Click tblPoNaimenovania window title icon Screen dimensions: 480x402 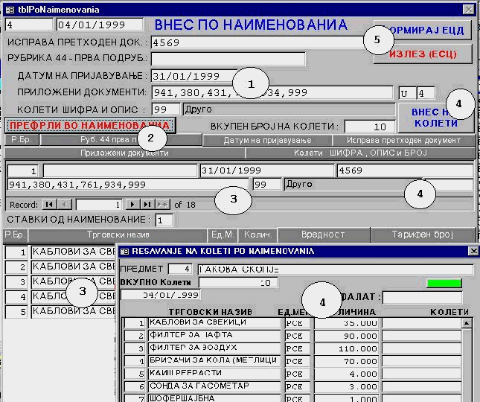click(x=8, y=8)
